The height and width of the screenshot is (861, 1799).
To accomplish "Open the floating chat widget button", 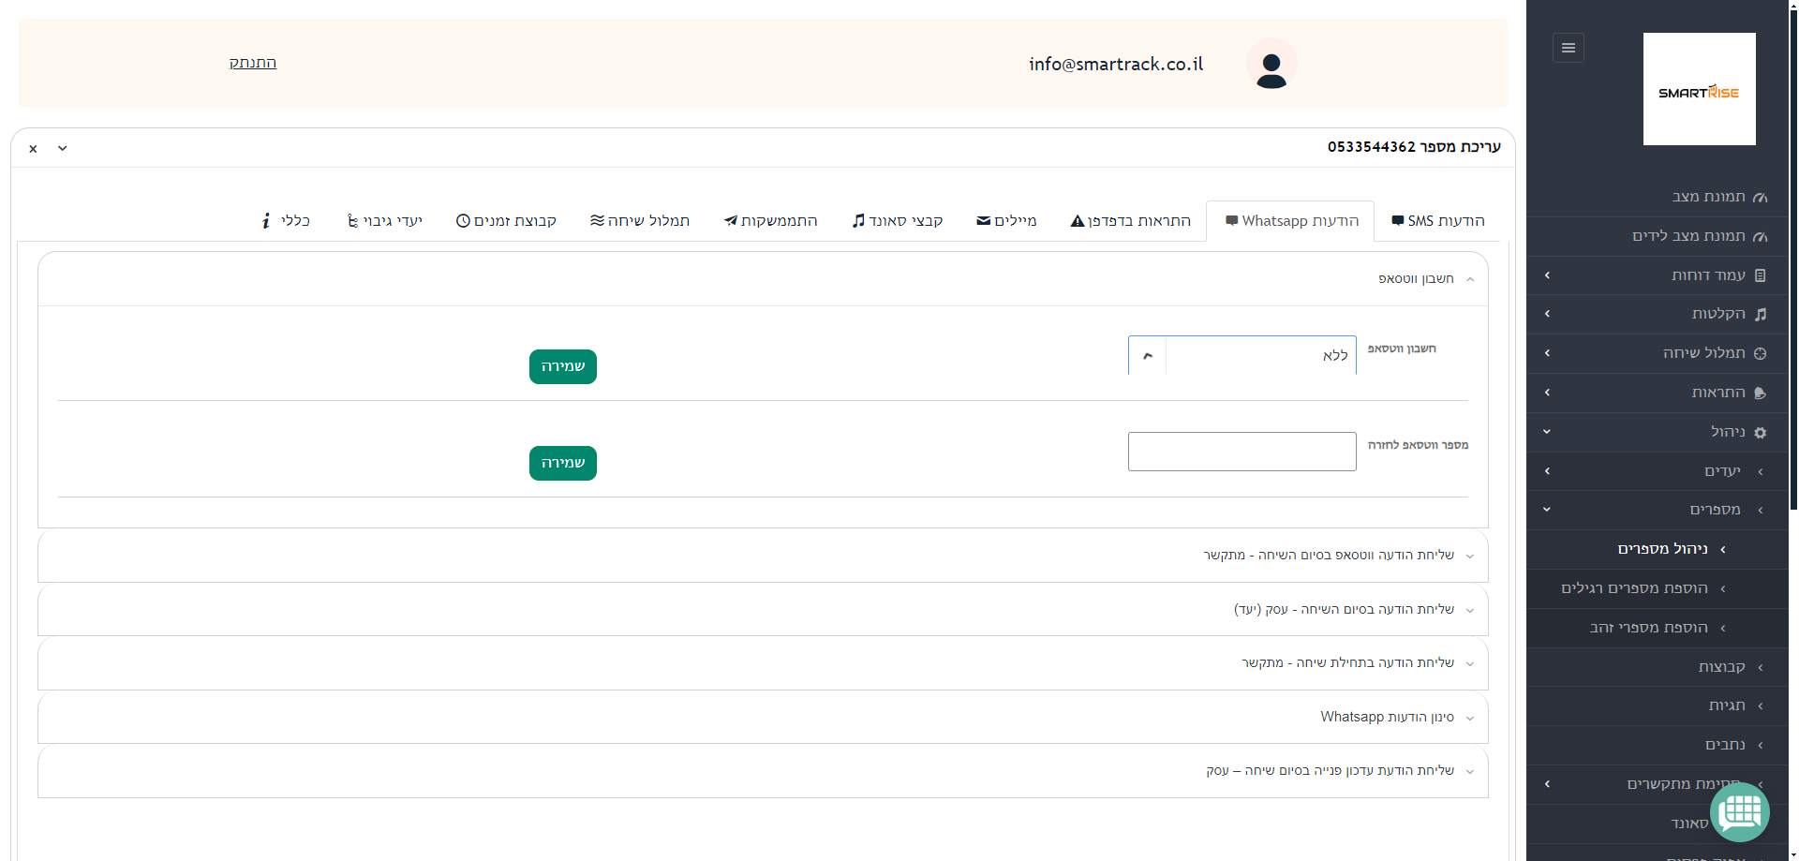I will point(1740,812).
